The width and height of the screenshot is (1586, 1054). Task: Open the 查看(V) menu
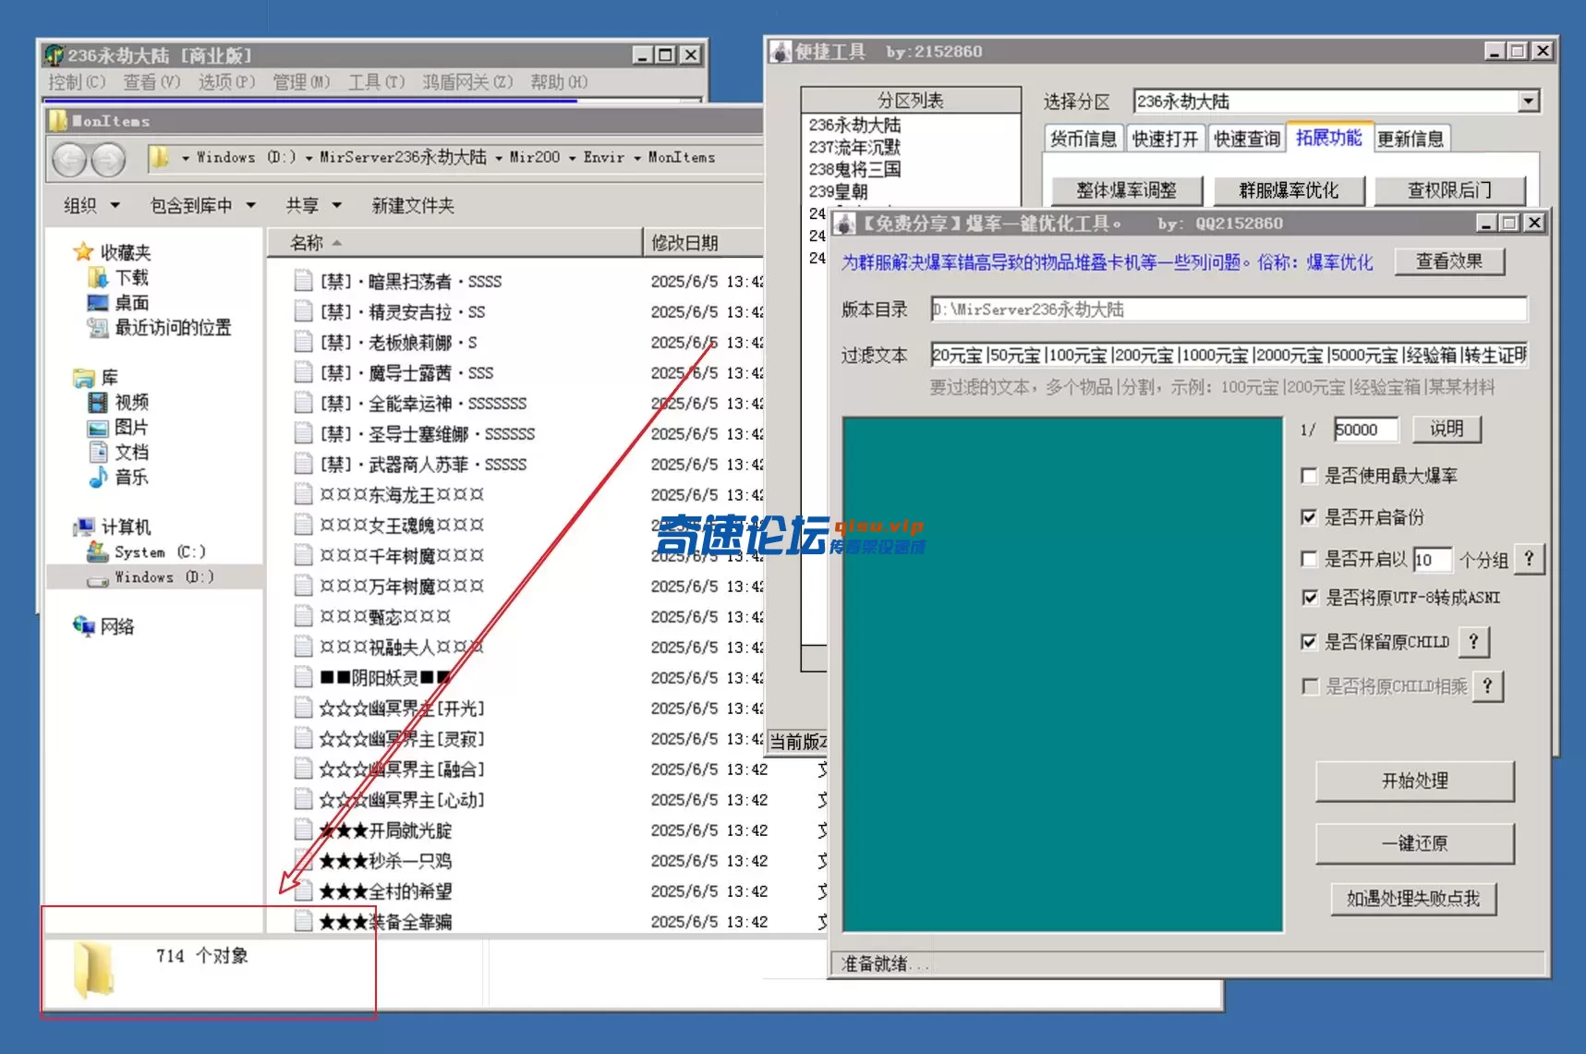tap(151, 82)
